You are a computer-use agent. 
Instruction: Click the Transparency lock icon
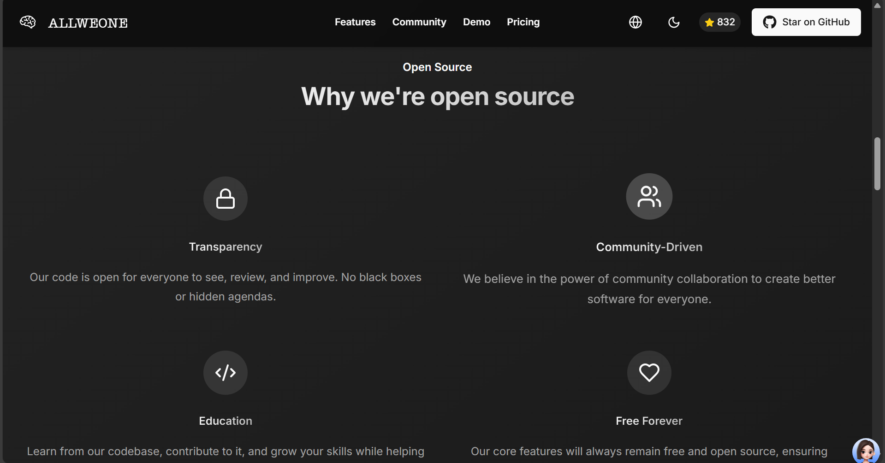(226, 199)
